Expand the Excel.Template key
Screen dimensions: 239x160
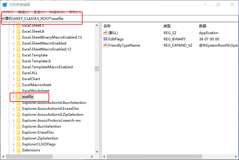pyautogui.click(x=13, y=55)
